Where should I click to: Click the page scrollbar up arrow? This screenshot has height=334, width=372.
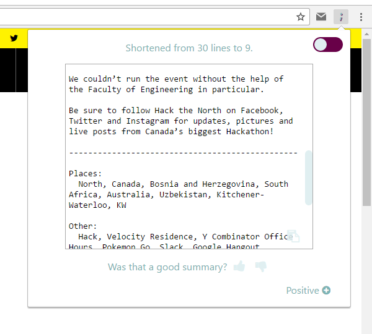click(366, 34)
